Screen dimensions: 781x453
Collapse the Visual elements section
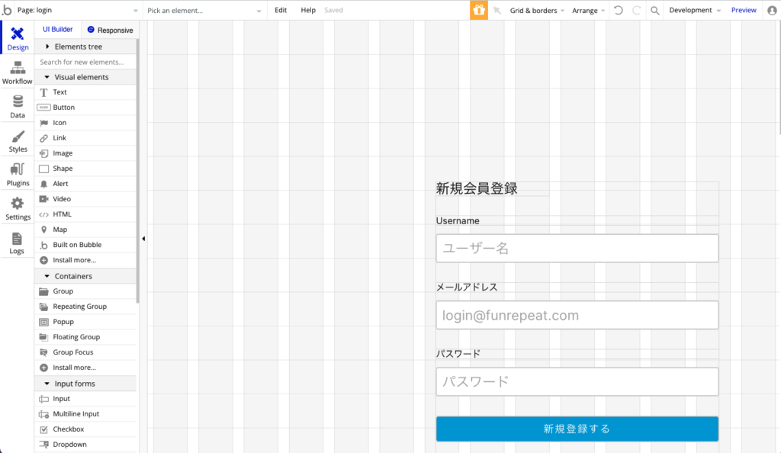pyautogui.click(x=85, y=77)
